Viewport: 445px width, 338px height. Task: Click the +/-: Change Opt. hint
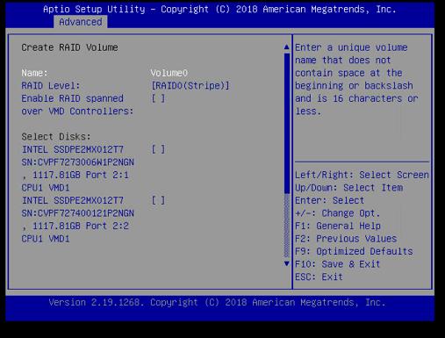point(337,213)
